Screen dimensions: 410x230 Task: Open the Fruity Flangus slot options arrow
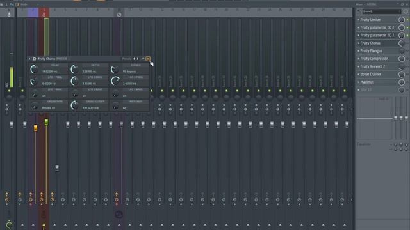359,51
